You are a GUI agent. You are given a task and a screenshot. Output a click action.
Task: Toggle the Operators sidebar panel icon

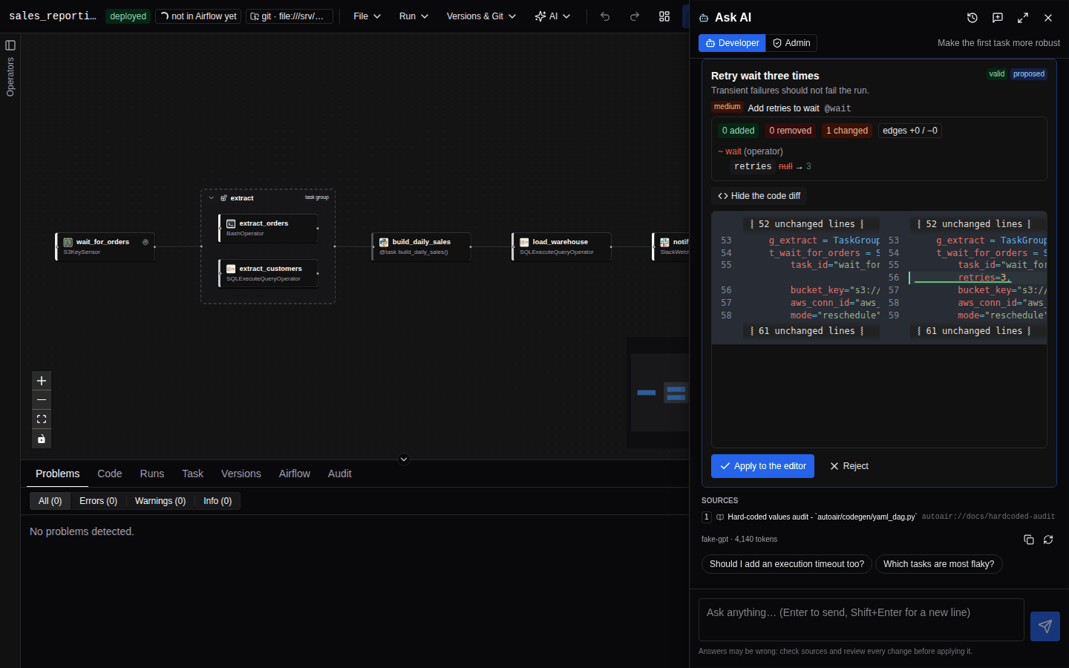pos(10,45)
